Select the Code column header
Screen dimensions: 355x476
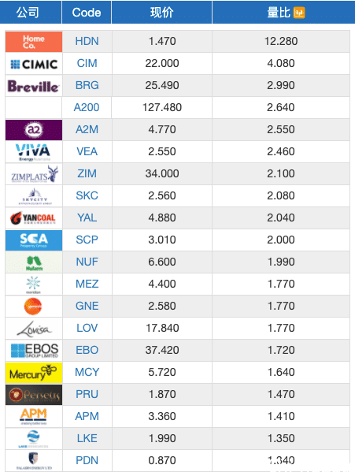87,12
